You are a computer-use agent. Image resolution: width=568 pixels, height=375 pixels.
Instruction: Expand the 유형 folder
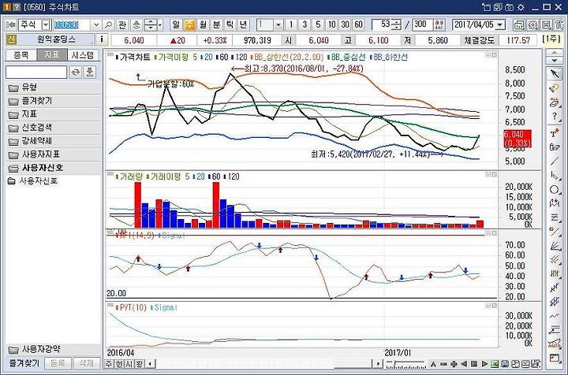pos(53,87)
